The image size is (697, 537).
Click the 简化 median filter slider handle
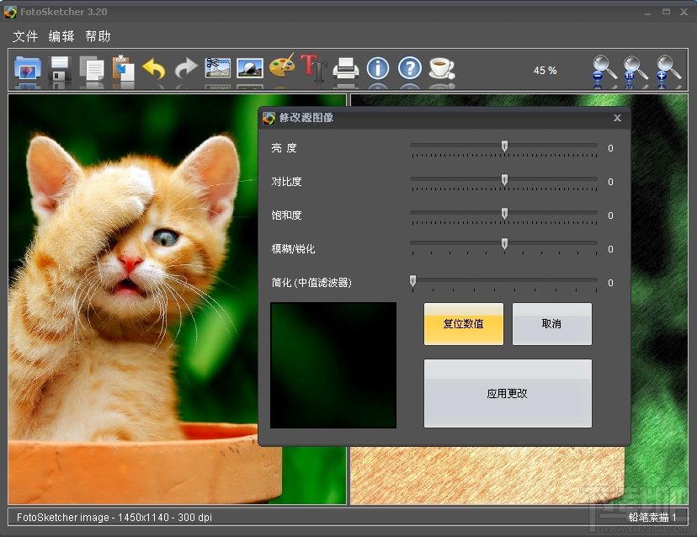(x=413, y=281)
